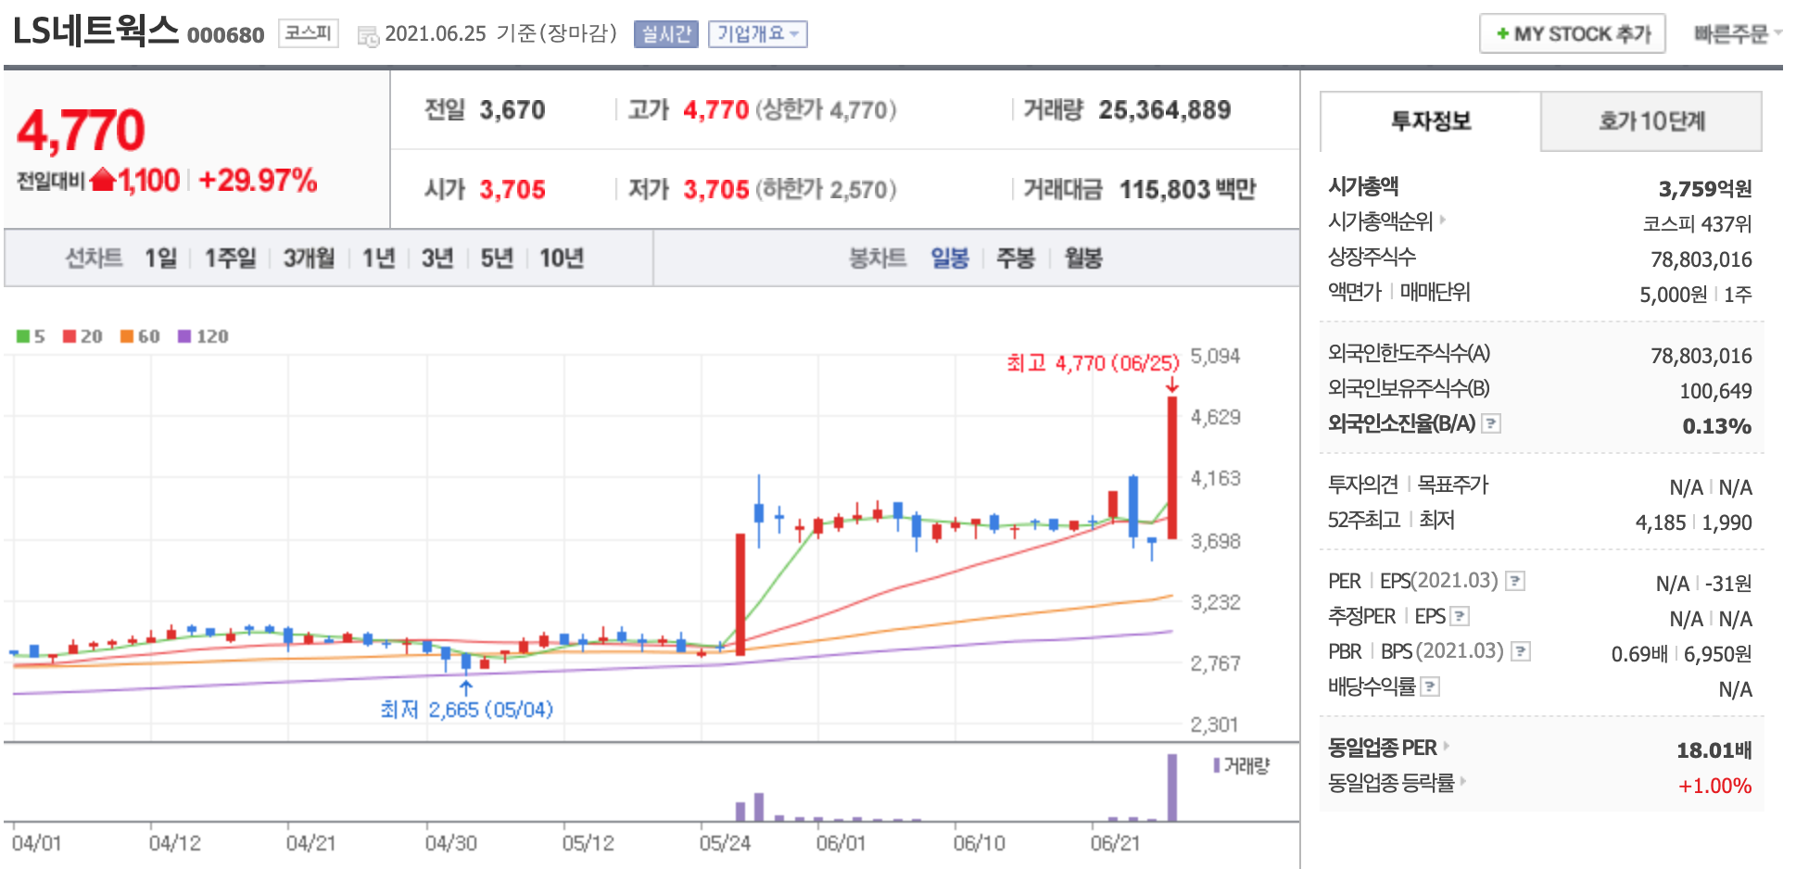1796x869 pixels.
Task: Select the 1주일 line chart period
Action: (x=230, y=258)
